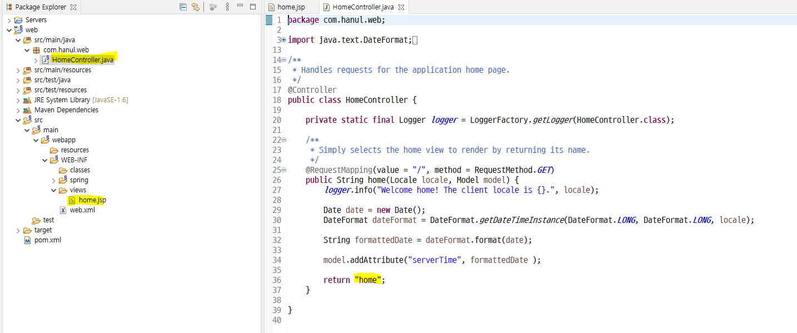Collapse the views folder node
The width and height of the screenshot is (797, 333).
click(x=53, y=190)
